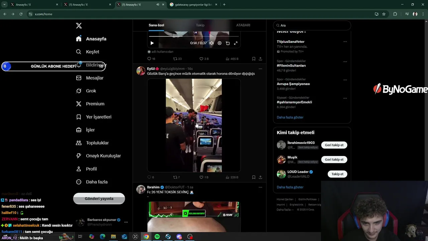Repost Eylül's post with 7 reposts
Image resolution: width=428 pixels, height=241 pixels.
[177, 177]
